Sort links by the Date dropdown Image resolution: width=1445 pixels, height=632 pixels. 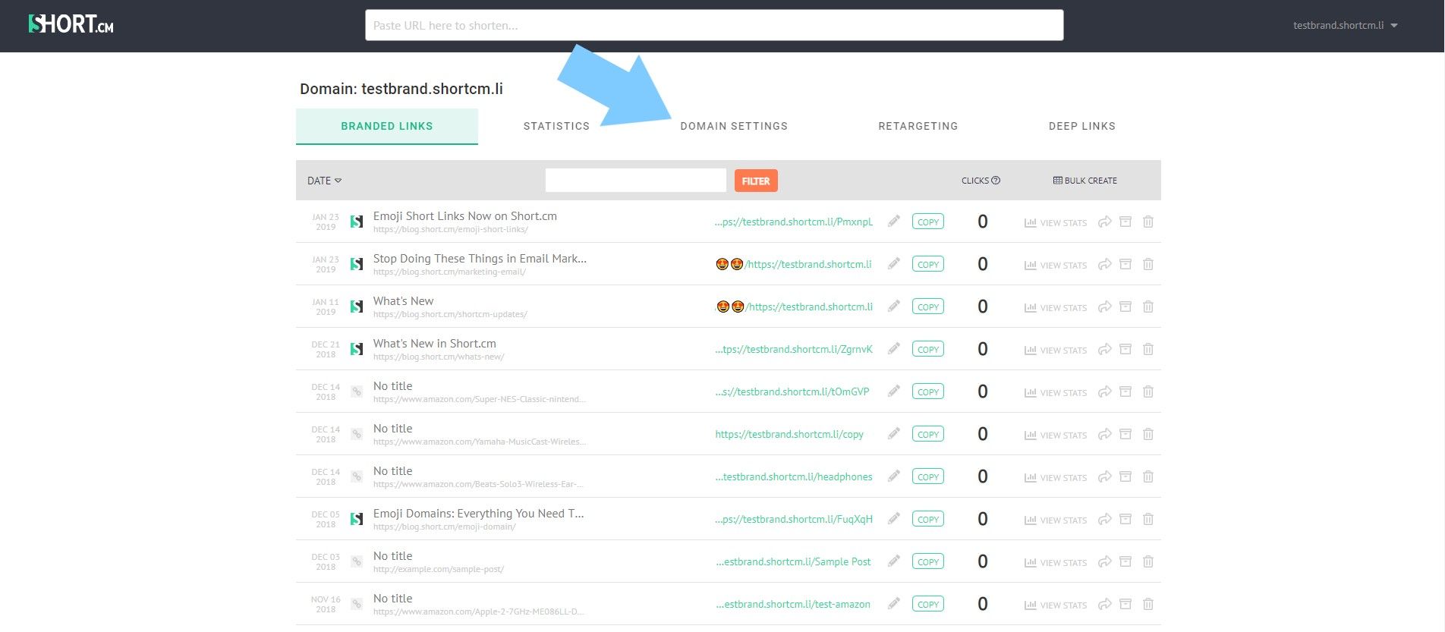[x=325, y=181]
